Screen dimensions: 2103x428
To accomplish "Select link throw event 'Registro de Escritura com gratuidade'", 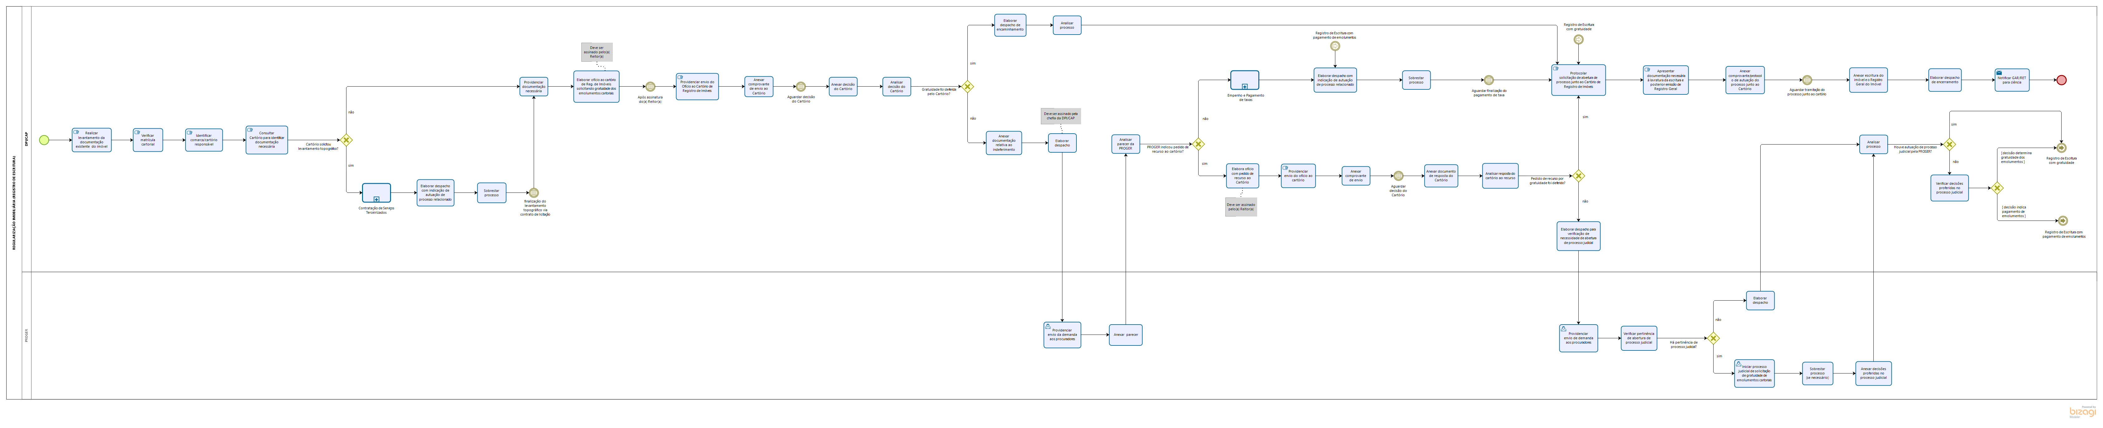I will 2061,148.
